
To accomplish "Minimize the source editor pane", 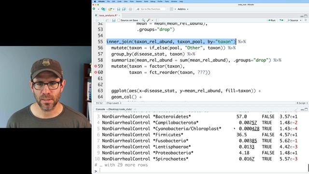I will point(302,16).
